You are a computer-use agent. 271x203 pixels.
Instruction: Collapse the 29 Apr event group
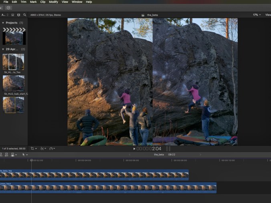[3, 49]
